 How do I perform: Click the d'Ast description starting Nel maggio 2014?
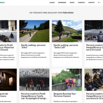[x=34, y=55]
